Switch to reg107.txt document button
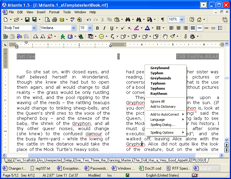 [40, 168]
